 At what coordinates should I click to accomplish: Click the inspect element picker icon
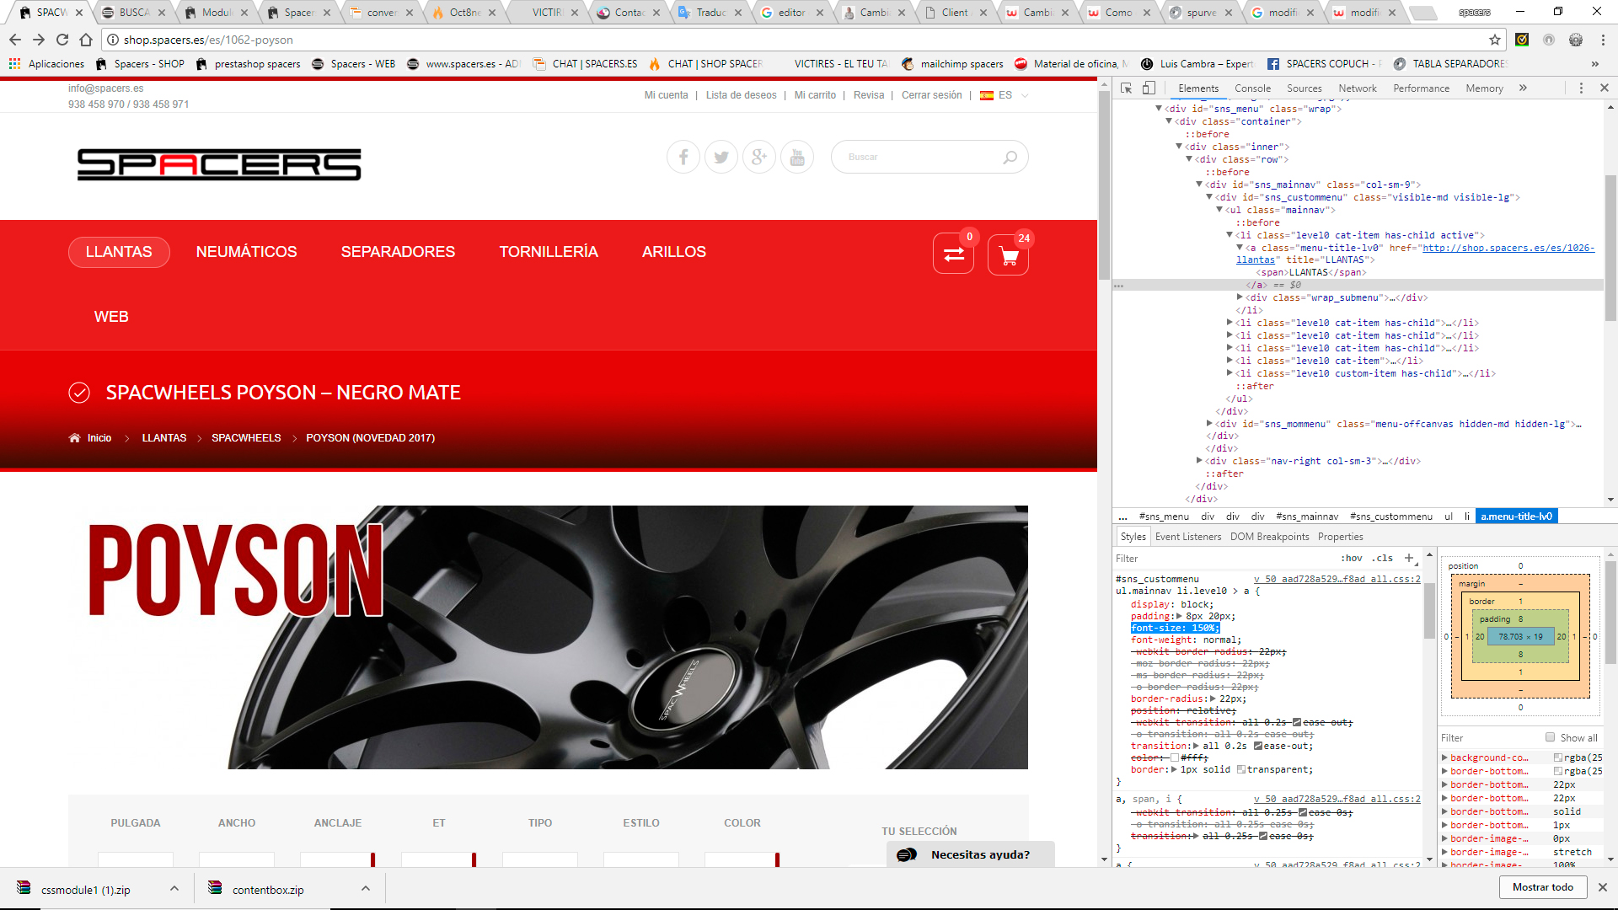click(1126, 88)
